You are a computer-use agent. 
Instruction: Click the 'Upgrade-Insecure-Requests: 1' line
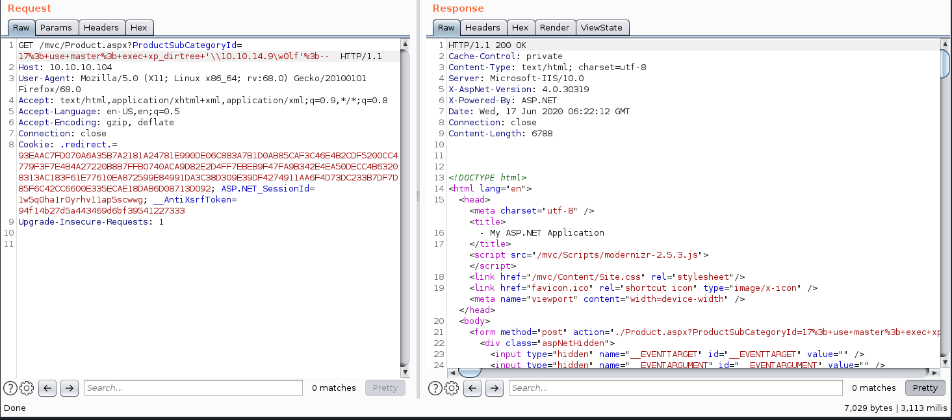pos(91,222)
